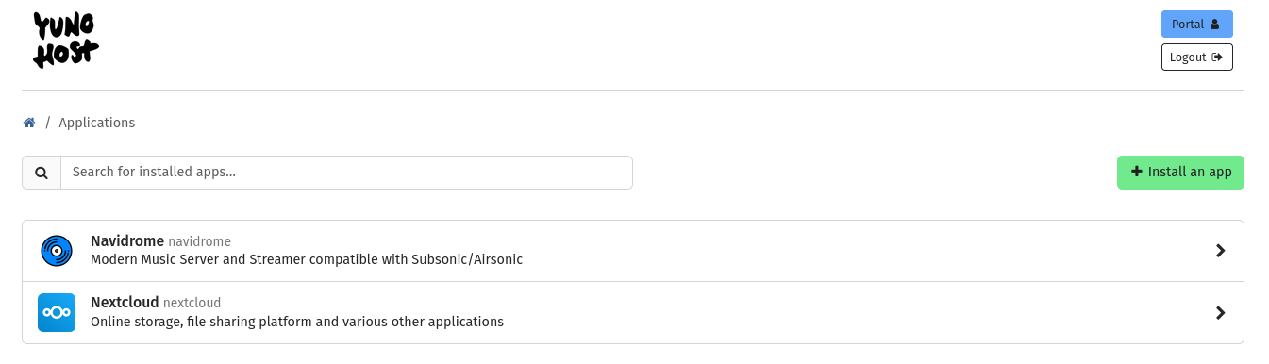Open the Nextcloud app title
The height and width of the screenshot is (364, 1269).
(x=125, y=303)
